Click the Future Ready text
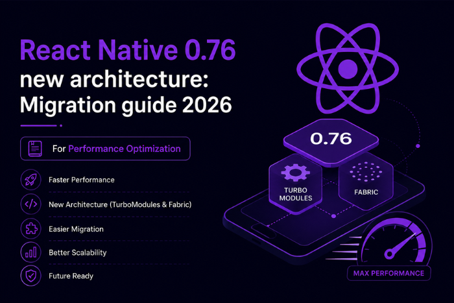454x303 pixels. point(71,276)
